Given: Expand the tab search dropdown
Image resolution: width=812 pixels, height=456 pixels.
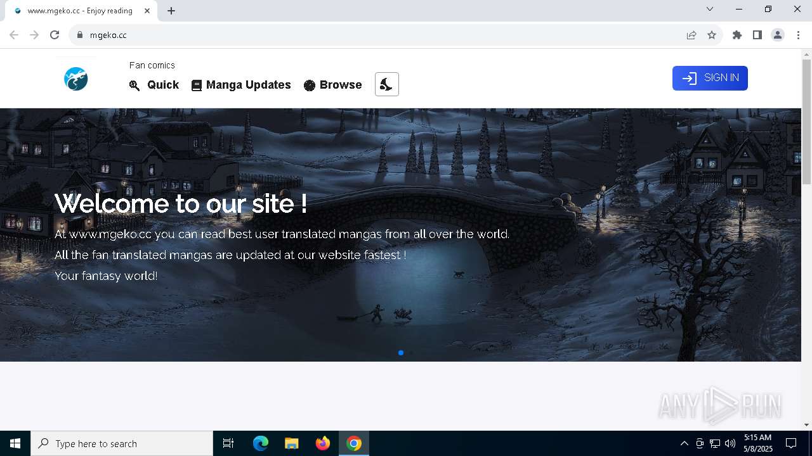Looking at the screenshot, I should pyautogui.click(x=710, y=9).
